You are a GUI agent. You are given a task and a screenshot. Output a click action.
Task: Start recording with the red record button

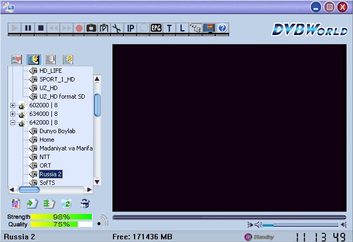[x=79, y=28]
